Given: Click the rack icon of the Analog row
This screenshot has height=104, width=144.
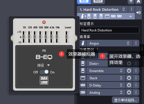Looking at the screenshot, I should click(83, 92).
